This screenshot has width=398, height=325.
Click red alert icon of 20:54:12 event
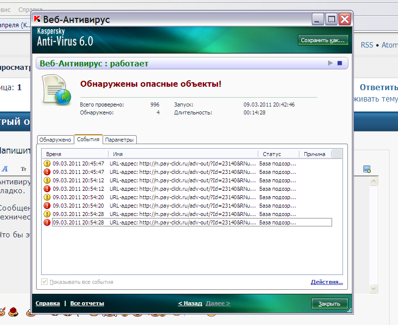[x=47, y=189]
